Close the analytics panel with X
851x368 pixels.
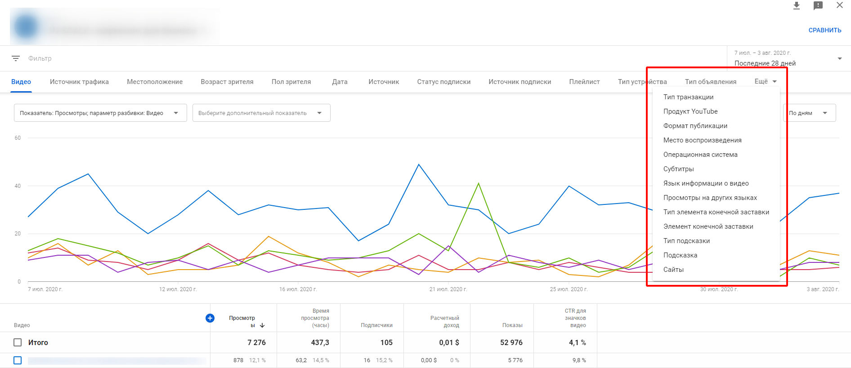pos(840,5)
